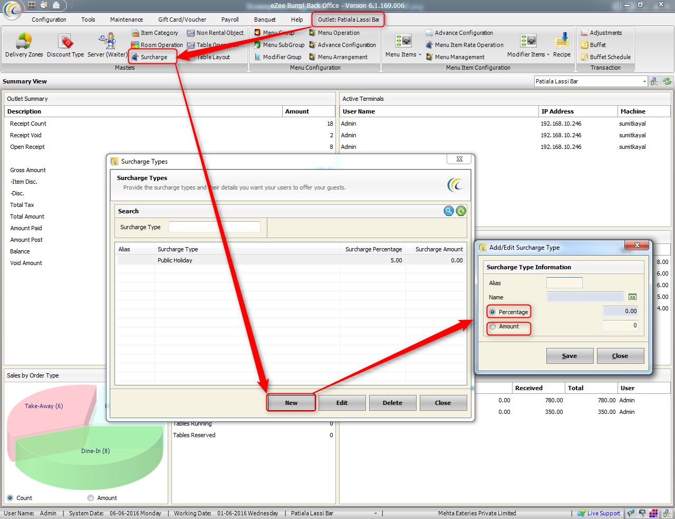
Task: Open the Payroll menu
Action: (x=230, y=20)
